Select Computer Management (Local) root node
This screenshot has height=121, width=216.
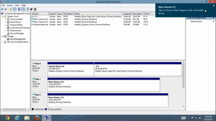pyautogui.click(x=17, y=13)
